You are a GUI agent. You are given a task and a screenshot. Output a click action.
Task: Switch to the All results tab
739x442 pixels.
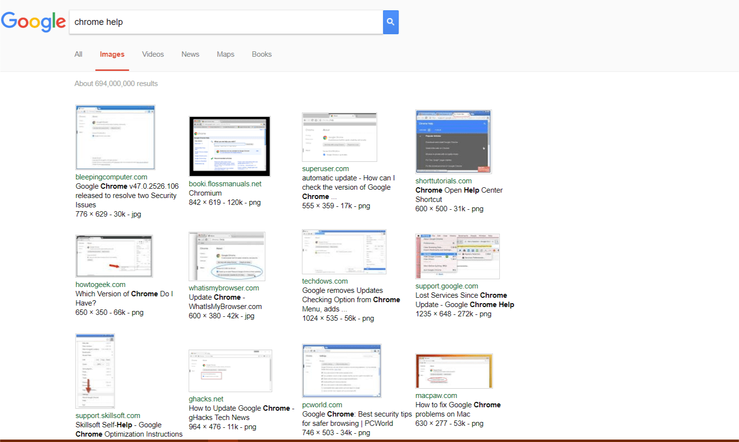(78, 54)
